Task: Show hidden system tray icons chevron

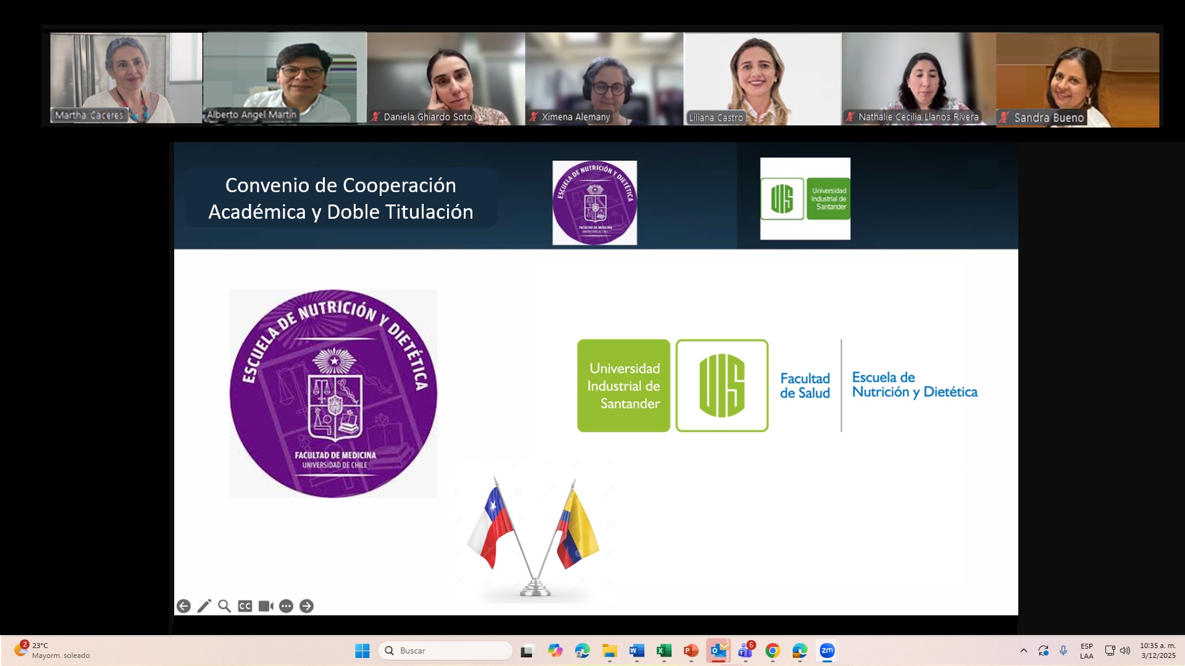Action: coord(1023,651)
